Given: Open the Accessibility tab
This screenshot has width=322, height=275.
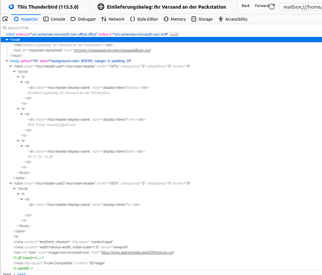Looking at the screenshot, I should coord(233,19).
